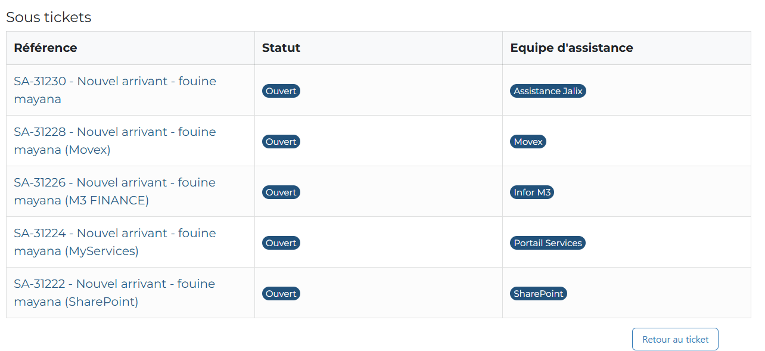Select the Assistance Jalix team badge
765x351 pixels.
click(x=548, y=91)
